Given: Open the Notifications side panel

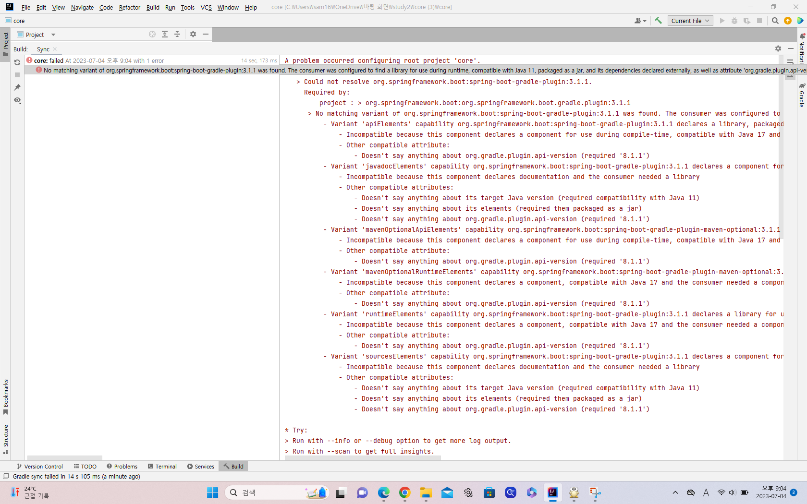Looking at the screenshot, I should click(x=802, y=48).
